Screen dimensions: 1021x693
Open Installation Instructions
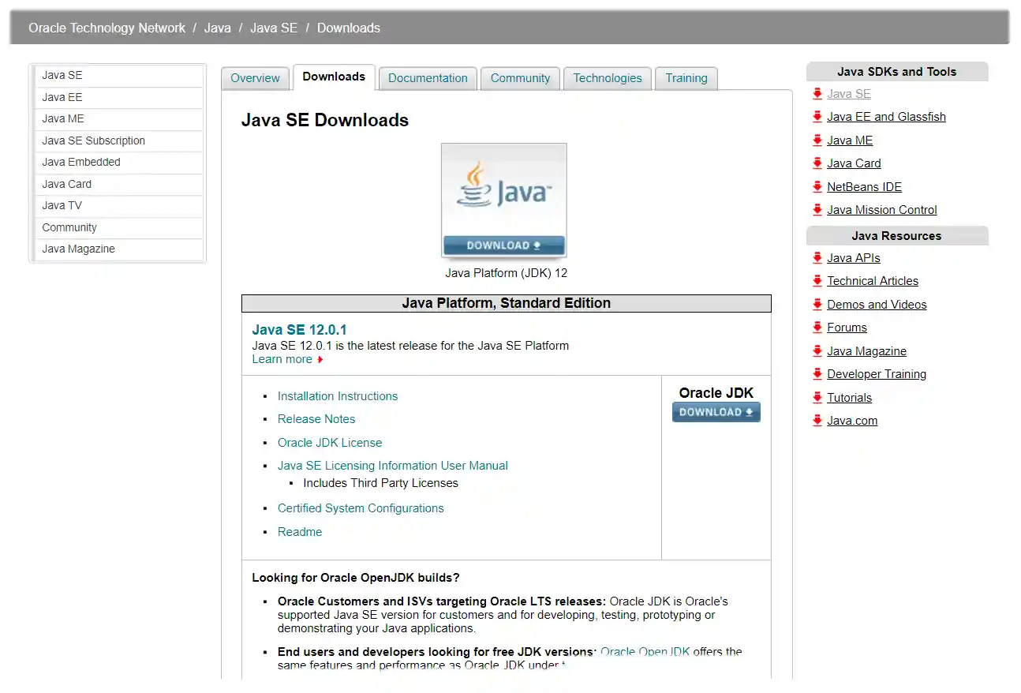337,395
